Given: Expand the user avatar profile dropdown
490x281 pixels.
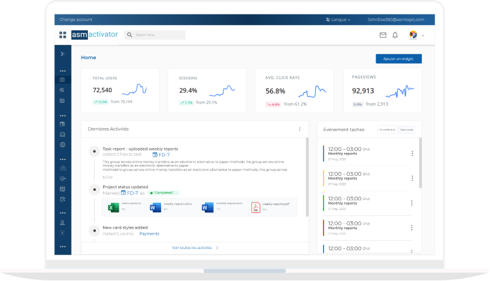Looking at the screenshot, I should pyautogui.click(x=417, y=35).
